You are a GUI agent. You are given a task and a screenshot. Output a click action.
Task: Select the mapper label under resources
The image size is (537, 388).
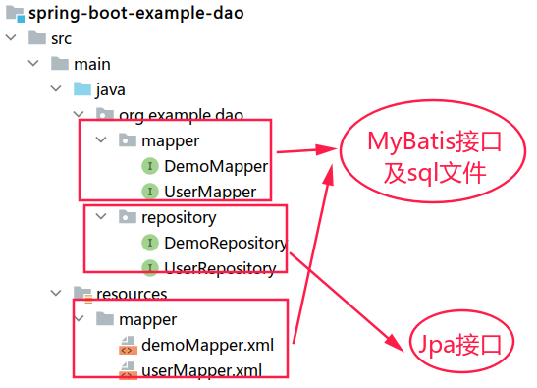click(x=148, y=320)
